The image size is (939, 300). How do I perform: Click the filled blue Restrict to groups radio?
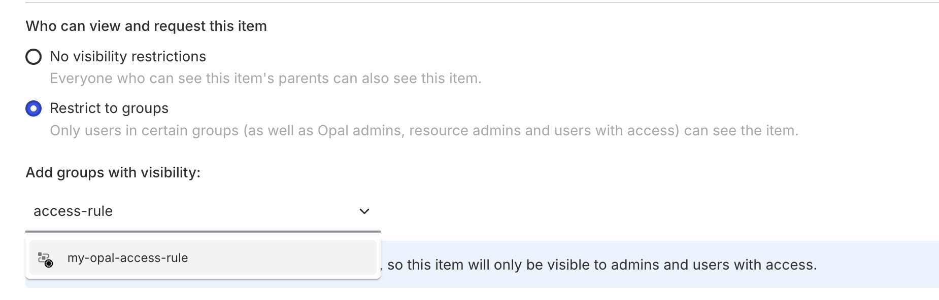33,108
